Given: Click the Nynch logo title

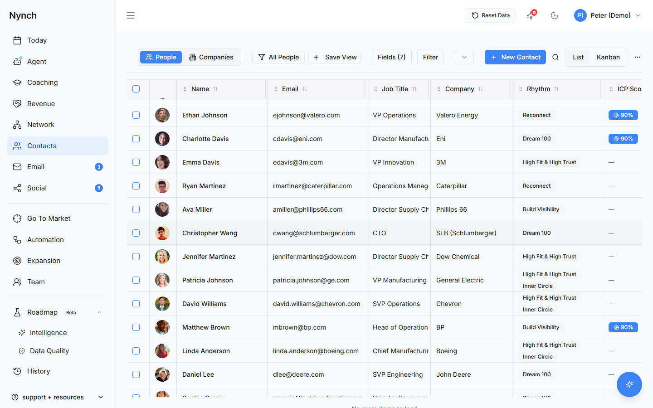Looking at the screenshot, I should click(x=23, y=15).
